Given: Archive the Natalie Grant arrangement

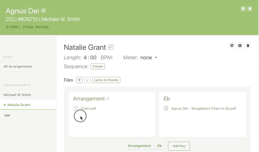Looking at the screenshot, I should coord(240,45).
